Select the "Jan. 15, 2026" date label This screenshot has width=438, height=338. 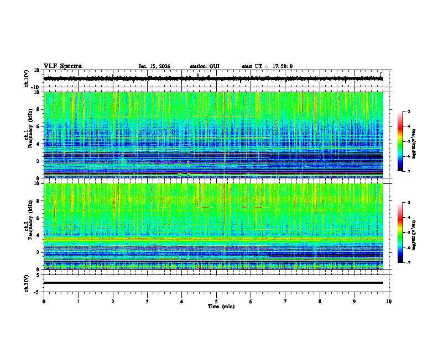click(154, 66)
